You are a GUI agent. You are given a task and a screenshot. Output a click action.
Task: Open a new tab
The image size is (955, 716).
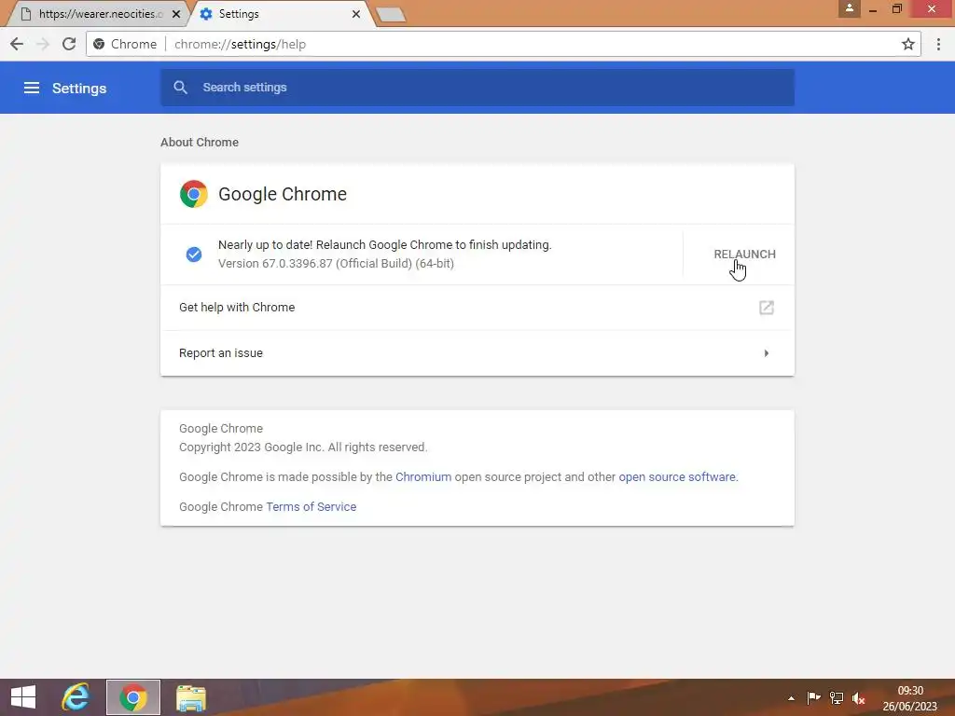coord(391,15)
